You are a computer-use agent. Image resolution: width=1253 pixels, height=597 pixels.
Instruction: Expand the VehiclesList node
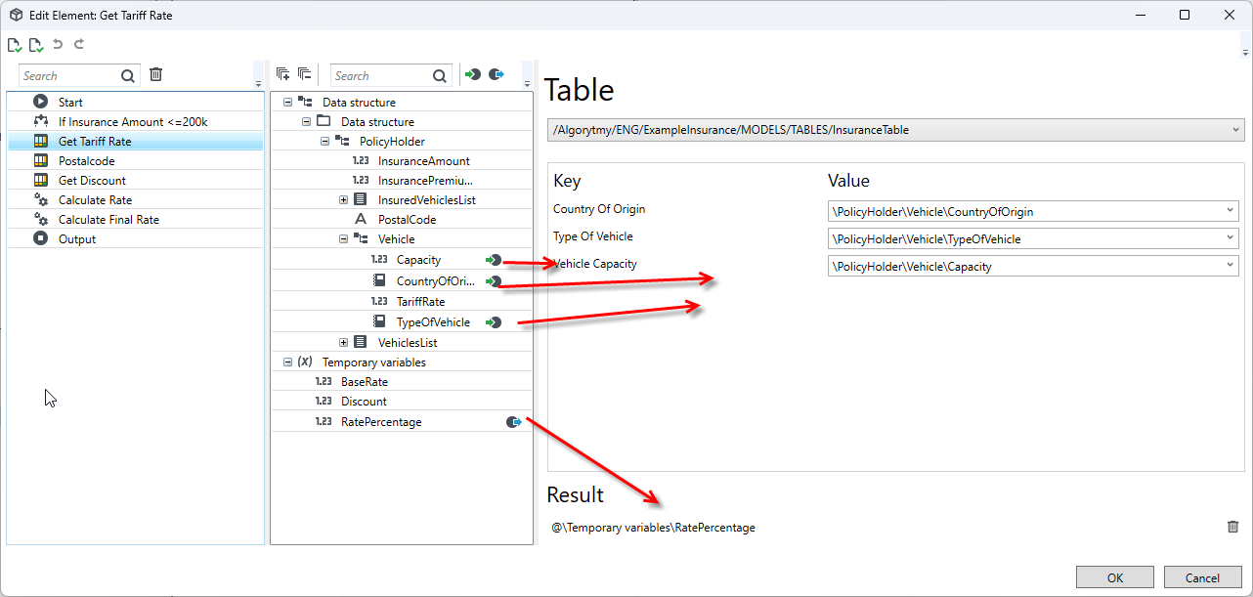pyautogui.click(x=343, y=343)
